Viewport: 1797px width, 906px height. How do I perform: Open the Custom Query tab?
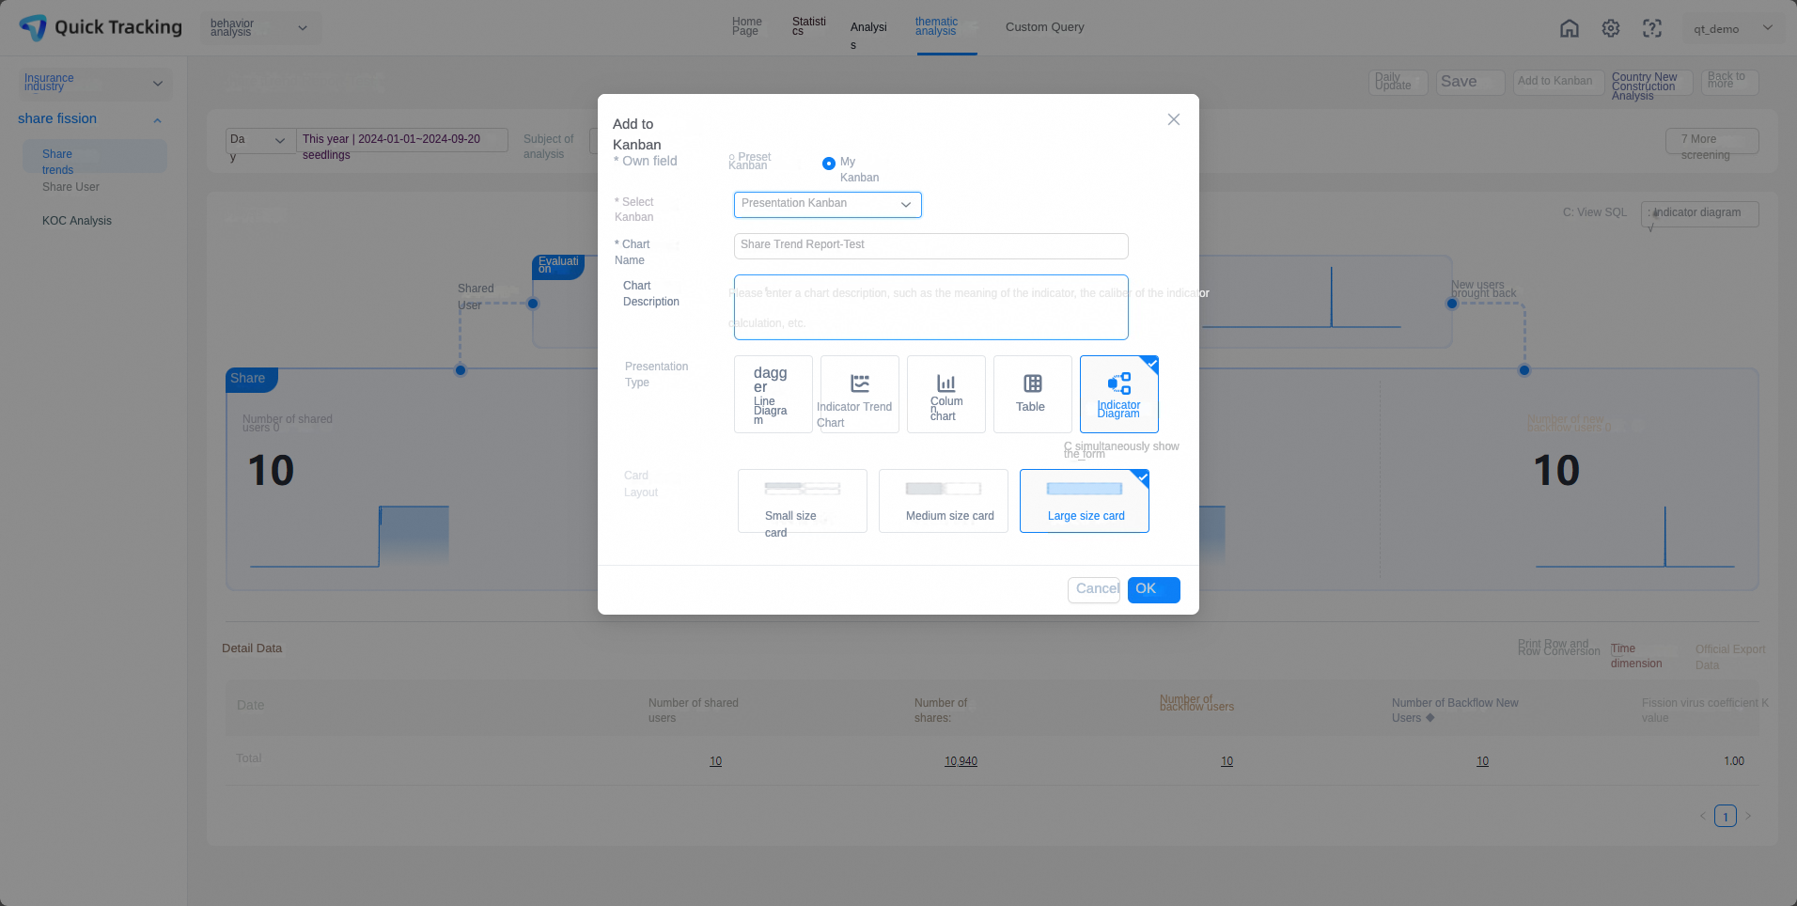[x=1045, y=27]
